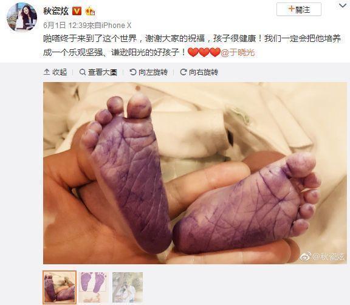The image size is (350, 305).
Task: Click the orange V verified badge
Action: pos(77,11)
